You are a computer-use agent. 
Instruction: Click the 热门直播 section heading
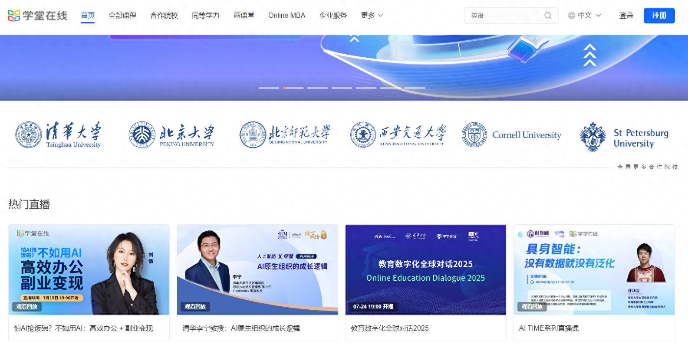point(29,204)
